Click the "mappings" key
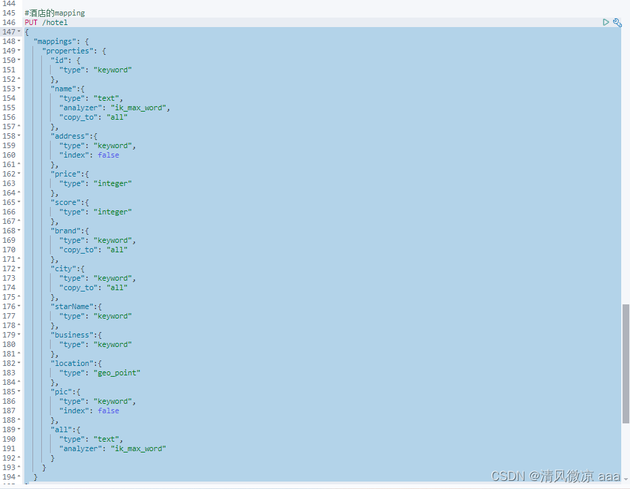Viewport: 630px width, 489px height. coord(55,41)
